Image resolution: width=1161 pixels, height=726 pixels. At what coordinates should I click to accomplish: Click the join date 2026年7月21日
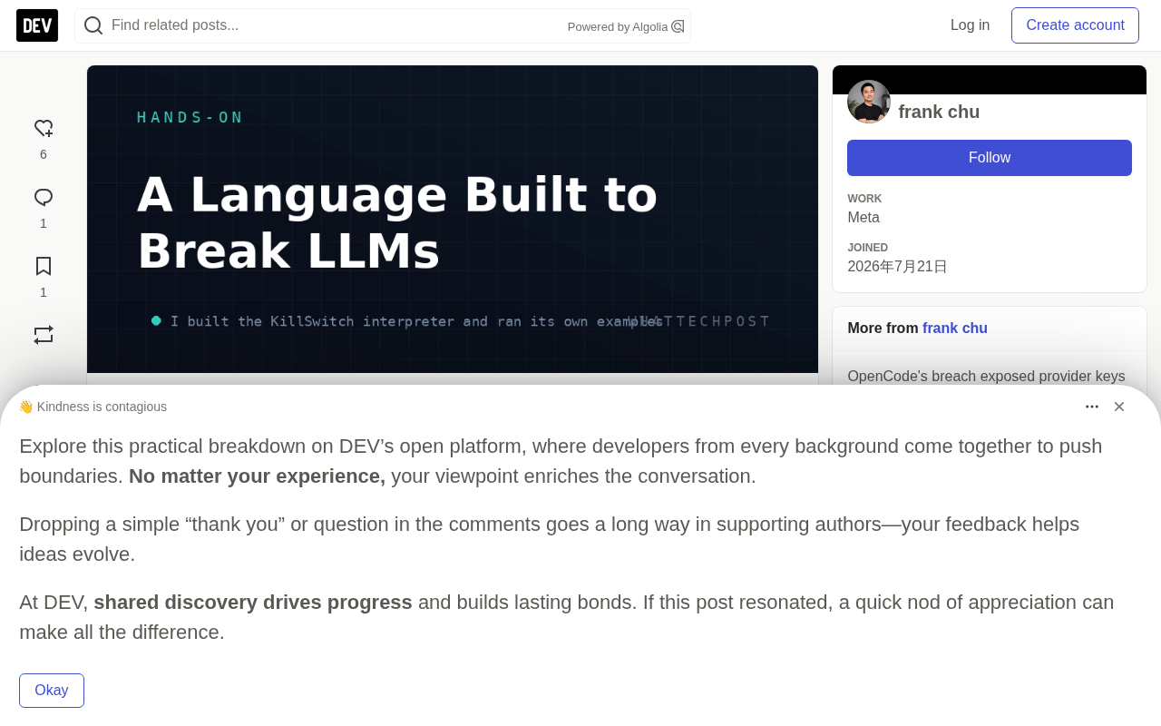(897, 267)
